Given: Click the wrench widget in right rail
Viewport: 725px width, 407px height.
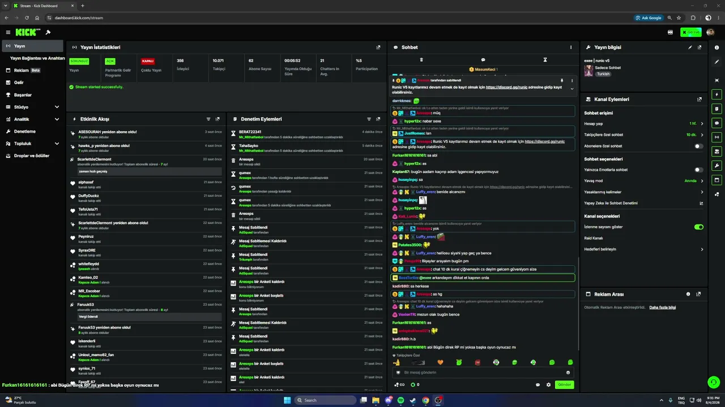Looking at the screenshot, I should click(717, 166).
